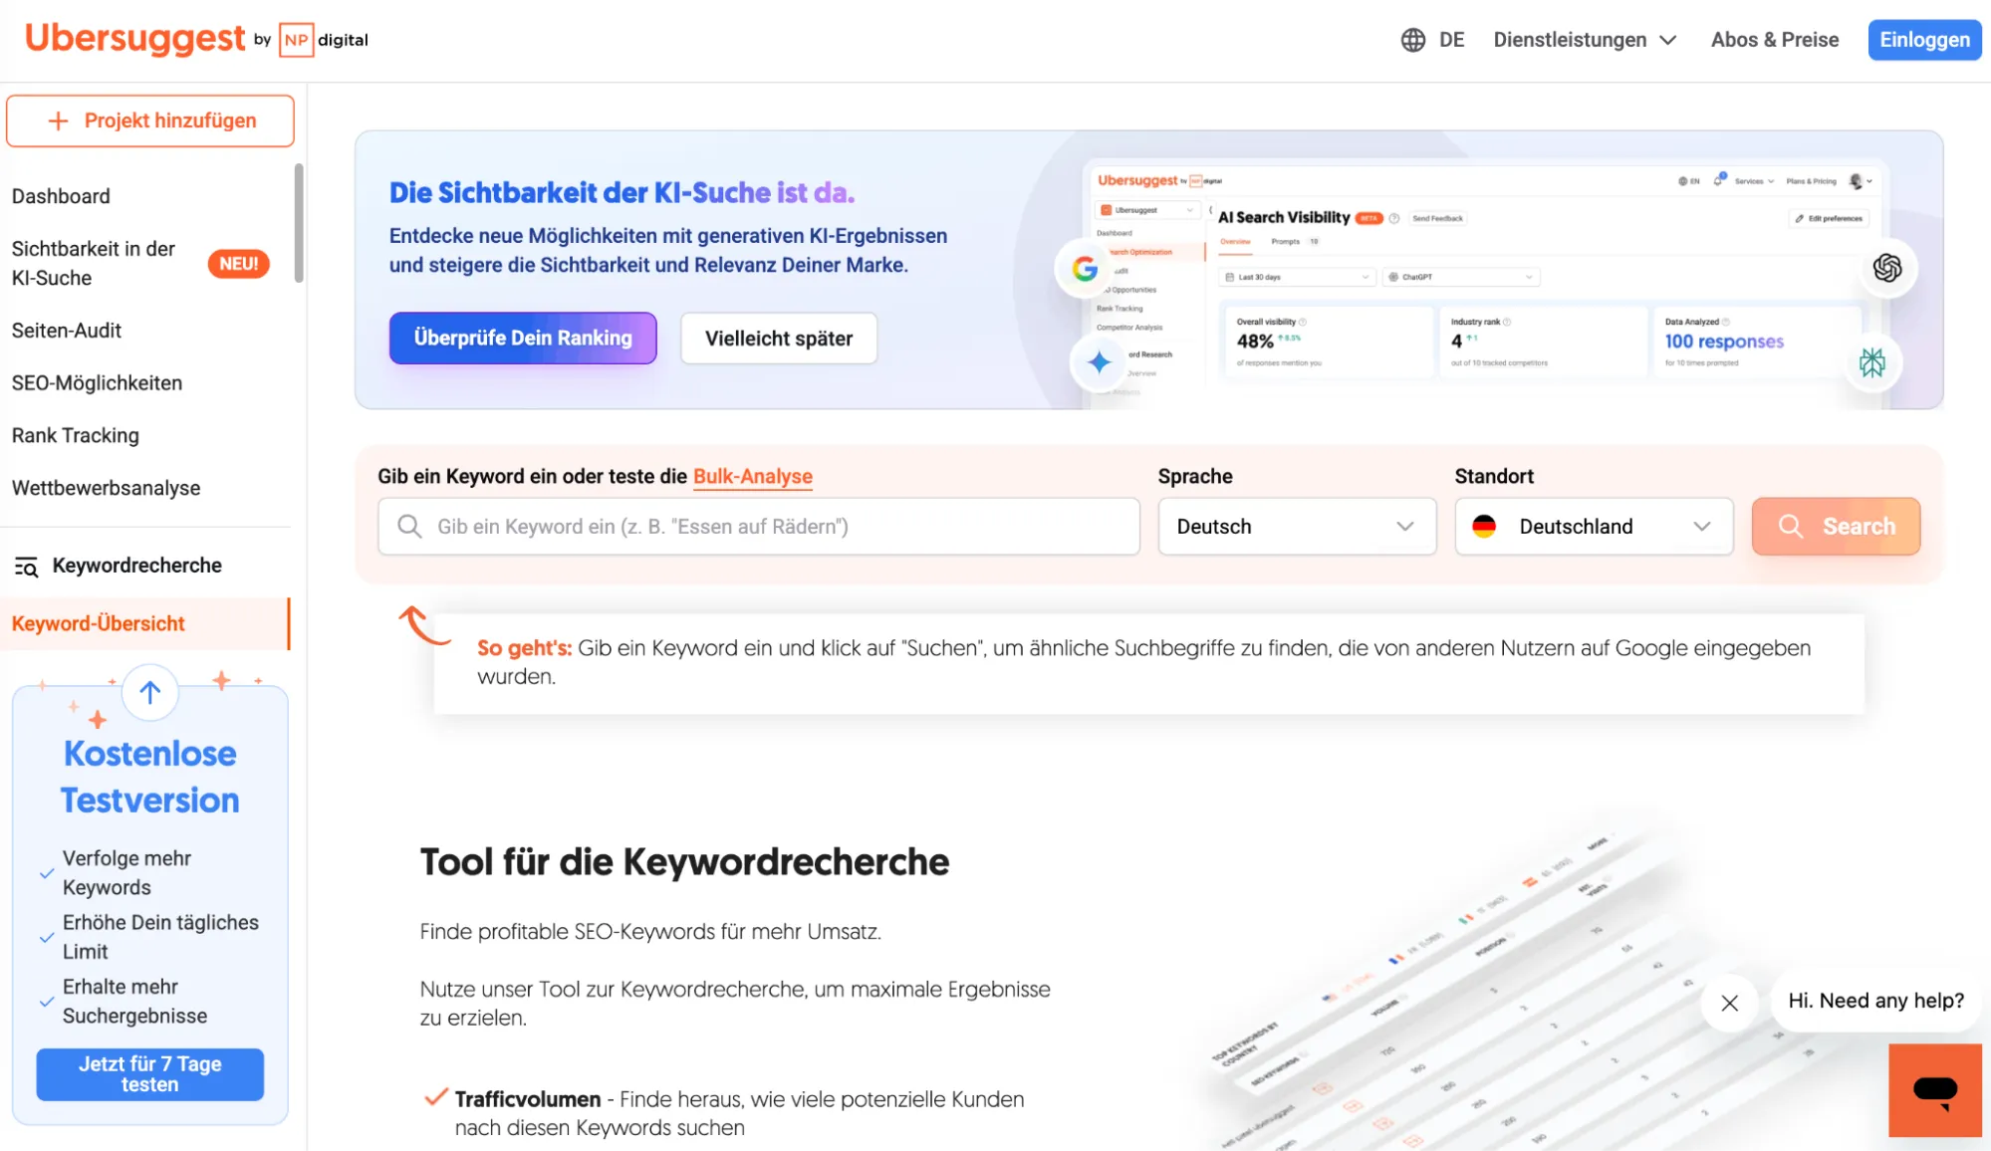This screenshot has height=1151, width=1991.
Task: Select the Keywordrecherche magnifier icon in the sidebar
Action: 26,566
